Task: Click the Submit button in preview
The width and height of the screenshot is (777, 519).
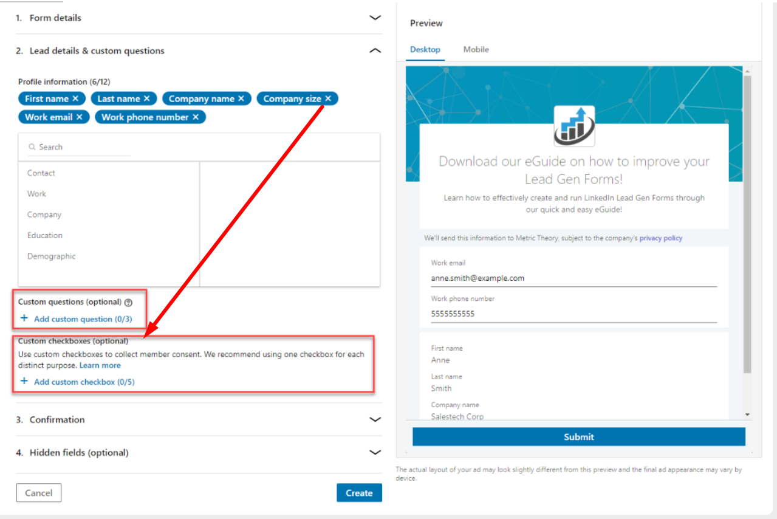Action: (579, 437)
